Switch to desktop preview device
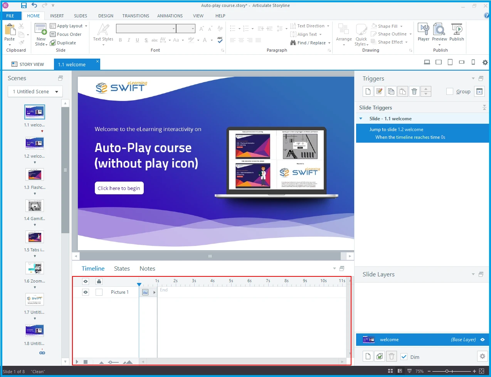The height and width of the screenshot is (377, 491). click(427, 62)
